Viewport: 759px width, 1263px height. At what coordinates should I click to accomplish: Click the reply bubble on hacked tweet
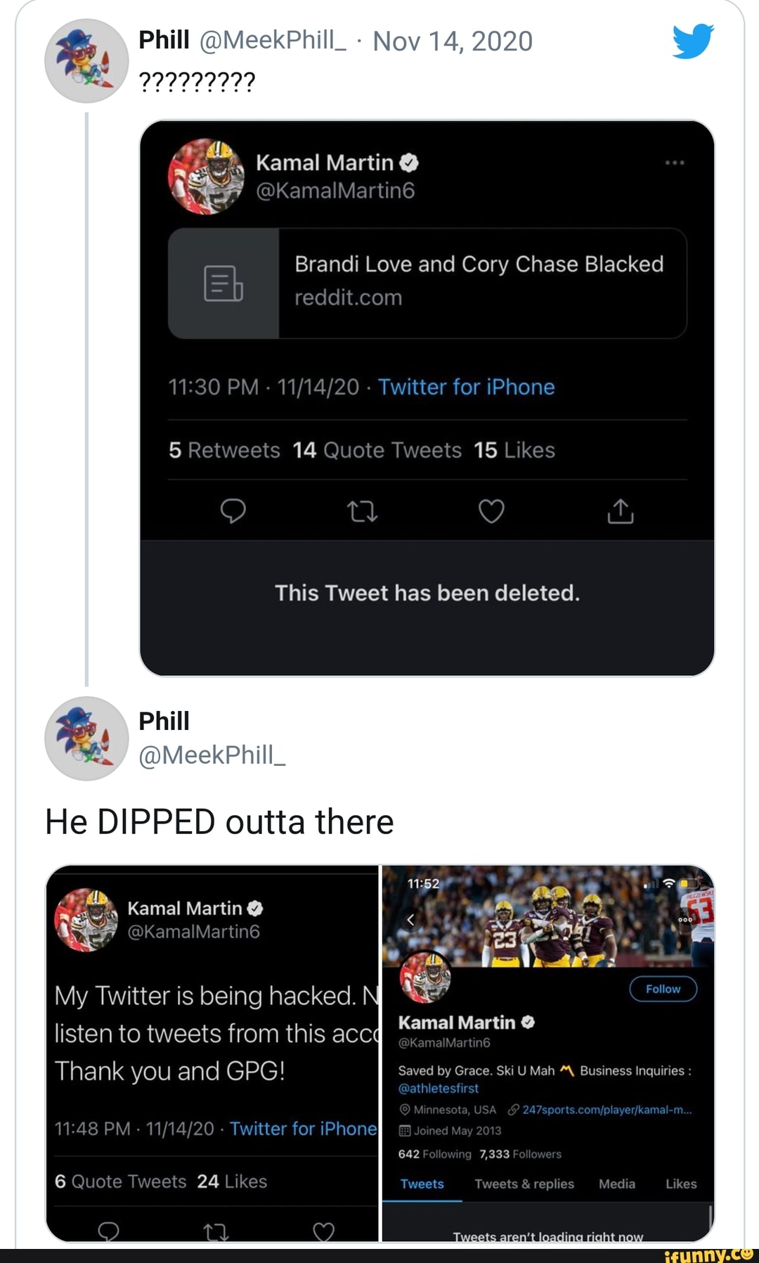tap(108, 1231)
